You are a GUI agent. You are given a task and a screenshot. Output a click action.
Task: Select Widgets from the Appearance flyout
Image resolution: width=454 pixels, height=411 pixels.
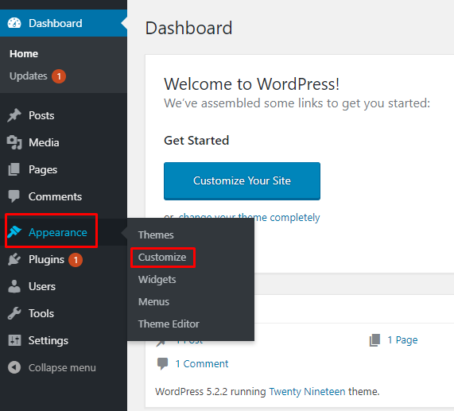pos(157,279)
